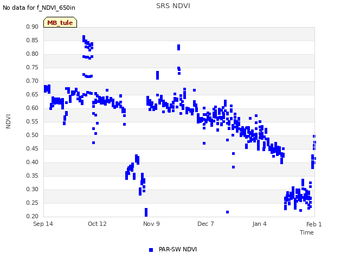Click the 0.45 y-axis tick label
Viewport: 347px width, 260px height.
(x=33, y=148)
